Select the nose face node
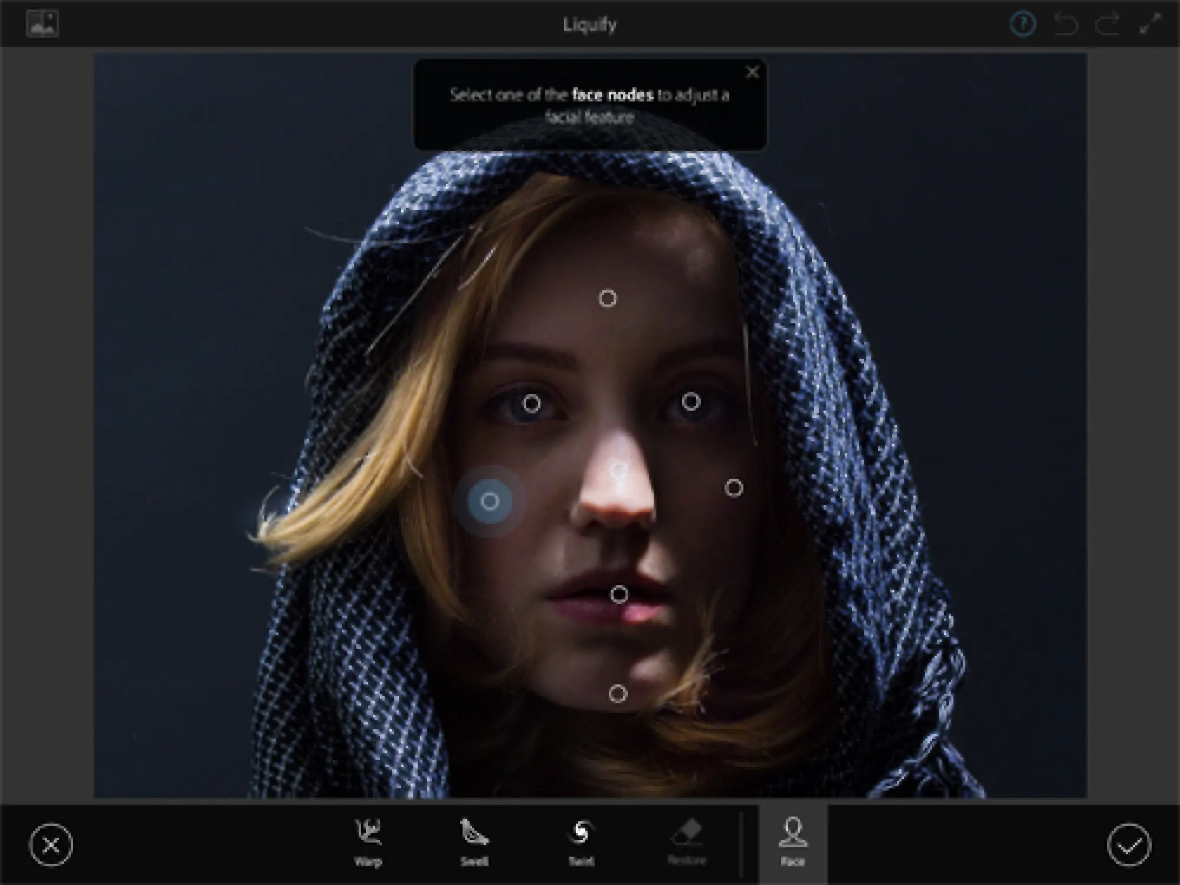This screenshot has width=1180, height=885. 619,470
